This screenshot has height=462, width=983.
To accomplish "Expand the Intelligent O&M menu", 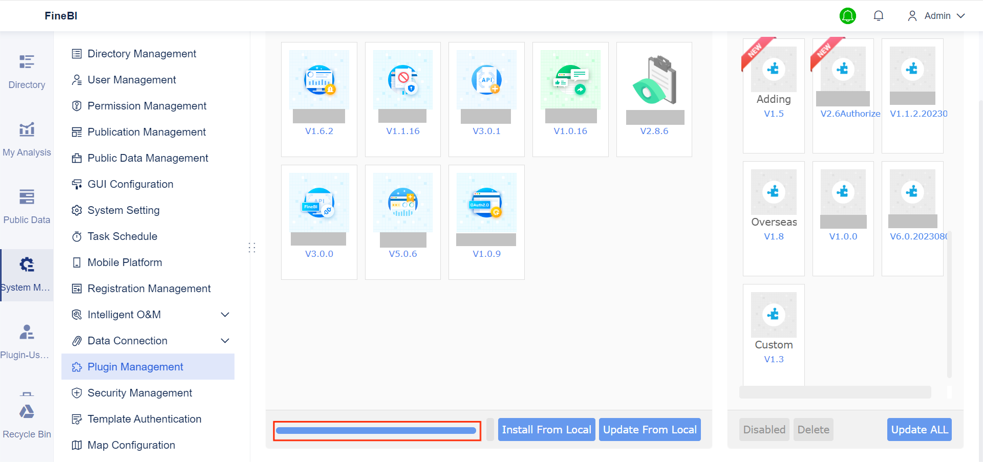I will pyautogui.click(x=124, y=314).
